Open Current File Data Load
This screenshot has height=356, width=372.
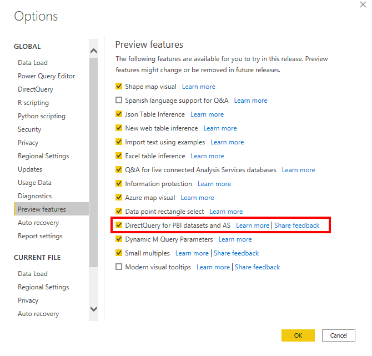pyautogui.click(x=33, y=274)
